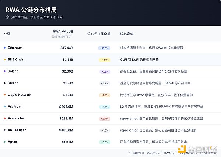Viewport: 221px width, 157px height.
Task: Sort by the RWA VALUE column header
Action: tap(63, 32)
